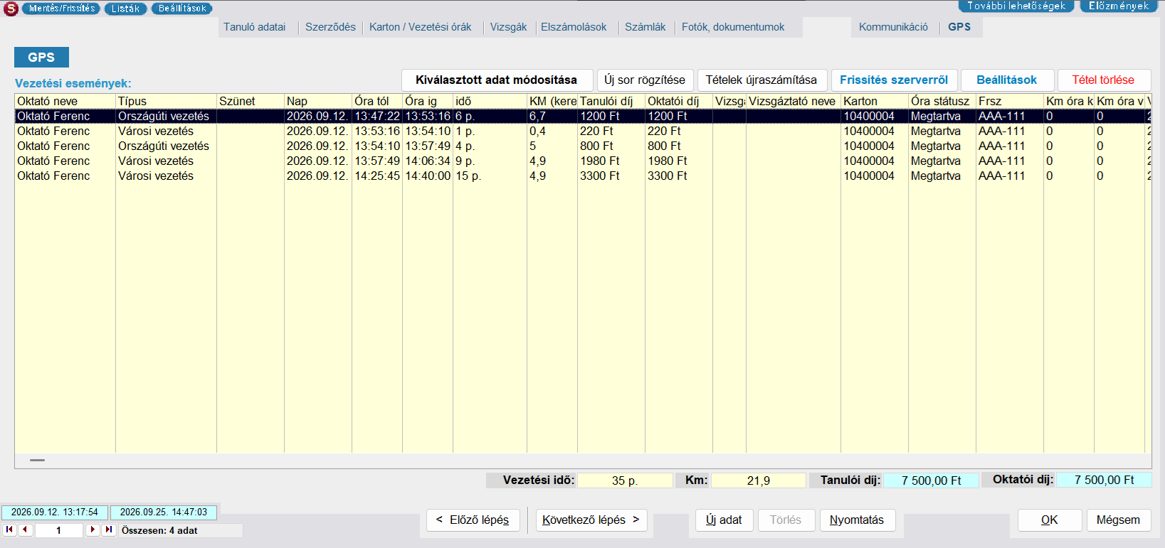
Task: Jump to the last record arrow
Action: 109,530
